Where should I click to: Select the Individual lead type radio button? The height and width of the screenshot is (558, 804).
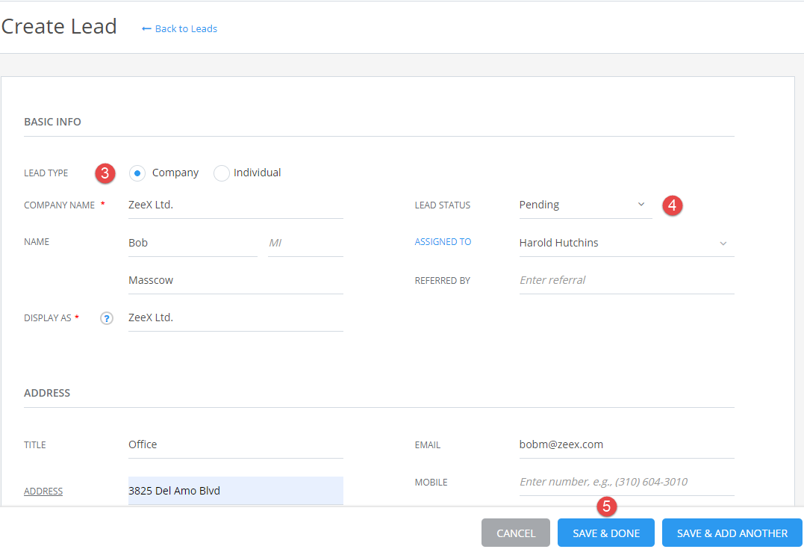click(222, 173)
